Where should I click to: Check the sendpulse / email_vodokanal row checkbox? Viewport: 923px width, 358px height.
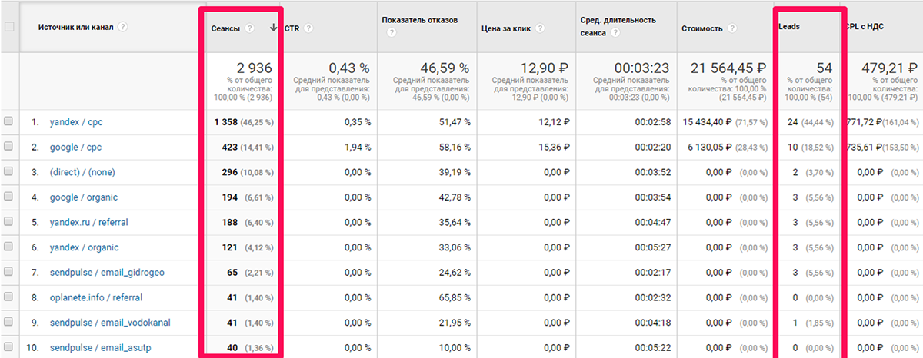[x=8, y=322]
